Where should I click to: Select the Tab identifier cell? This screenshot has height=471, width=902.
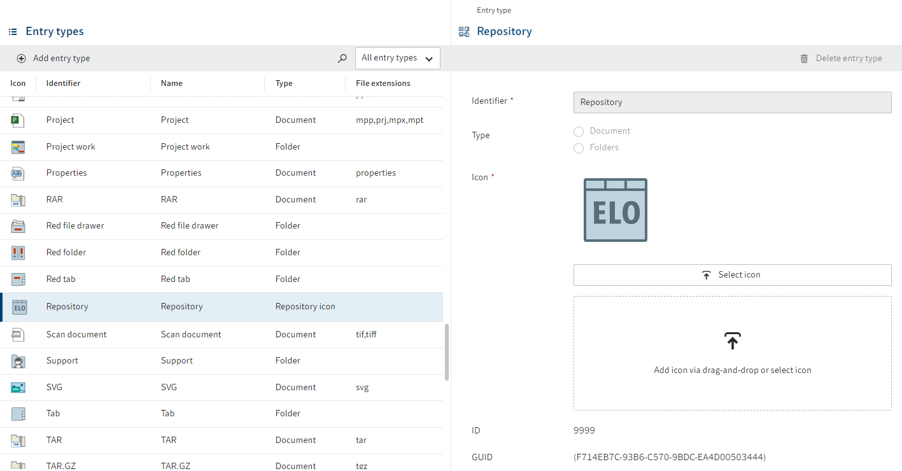click(53, 414)
